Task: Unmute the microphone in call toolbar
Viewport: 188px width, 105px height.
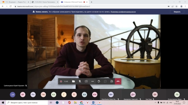Action: (80, 81)
